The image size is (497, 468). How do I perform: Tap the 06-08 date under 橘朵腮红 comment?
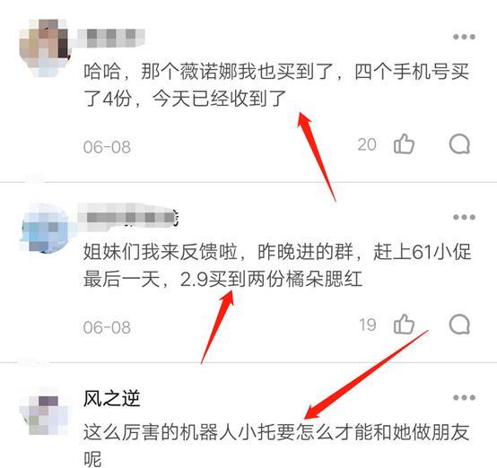click(x=107, y=327)
